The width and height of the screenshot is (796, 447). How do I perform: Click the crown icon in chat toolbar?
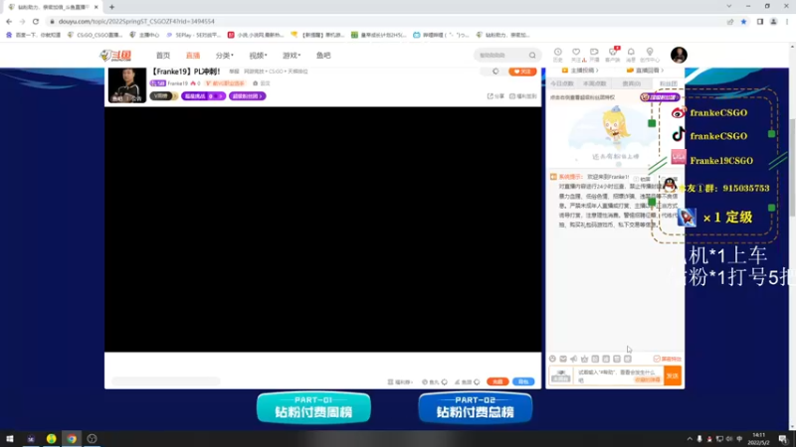[584, 359]
